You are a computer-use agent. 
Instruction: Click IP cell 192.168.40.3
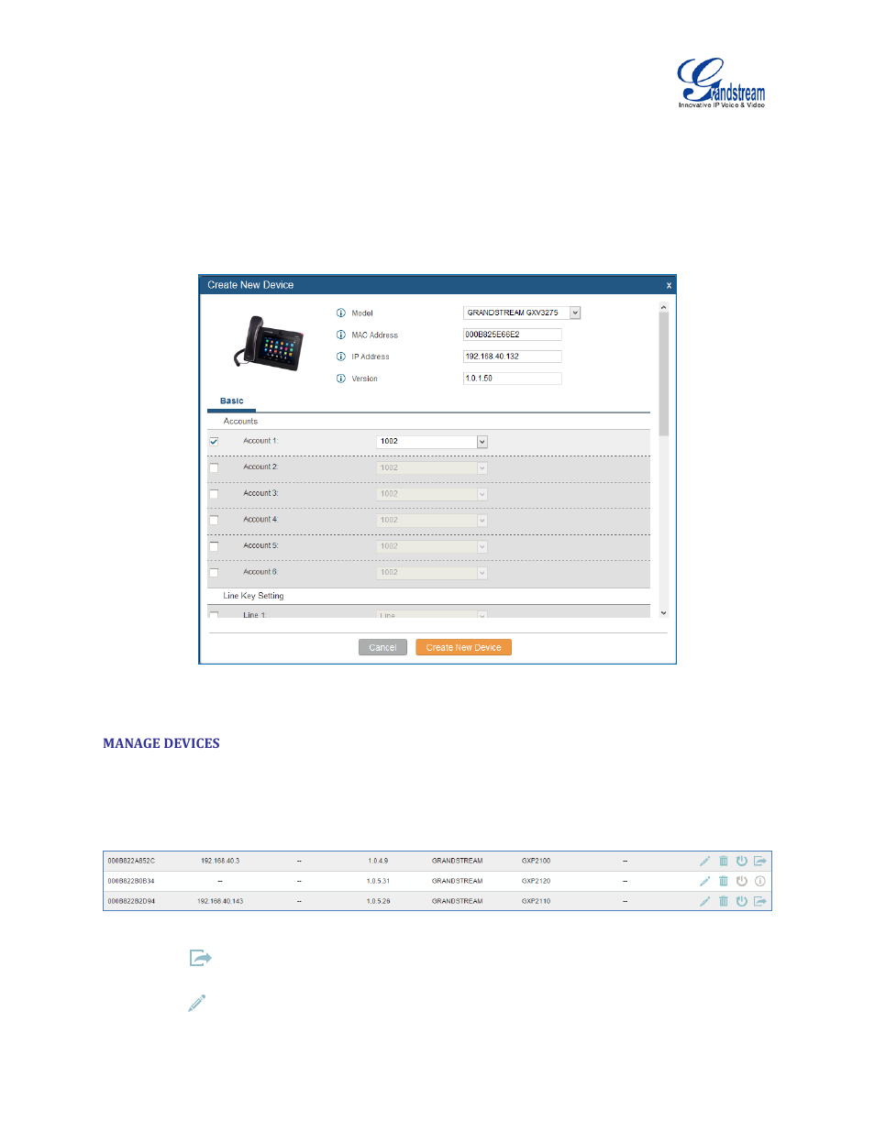point(220,861)
